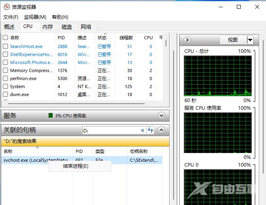266x205 pixels.
Task: Refresh the handle search results
Action: click(150, 130)
